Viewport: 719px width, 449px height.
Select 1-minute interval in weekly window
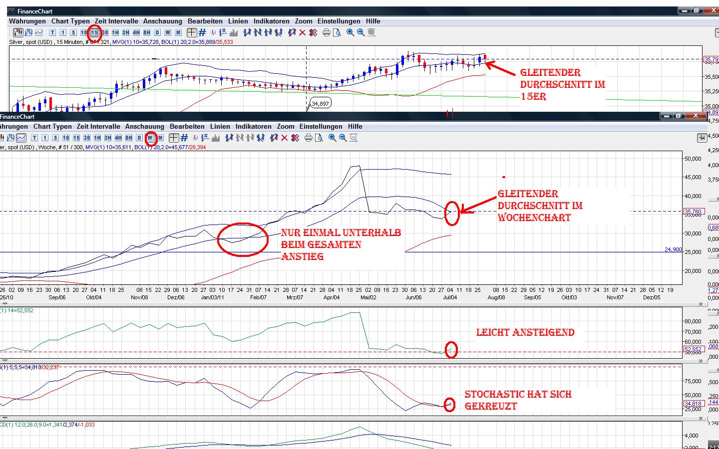pyautogui.click(x=45, y=138)
